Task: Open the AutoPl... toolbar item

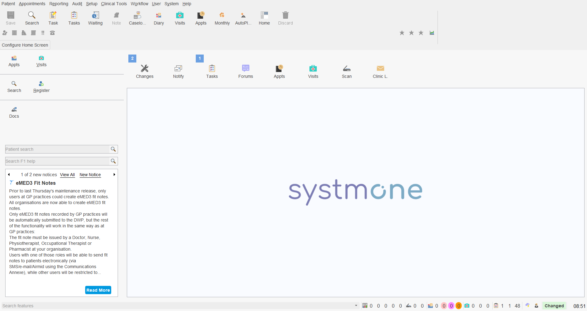Action: click(243, 18)
